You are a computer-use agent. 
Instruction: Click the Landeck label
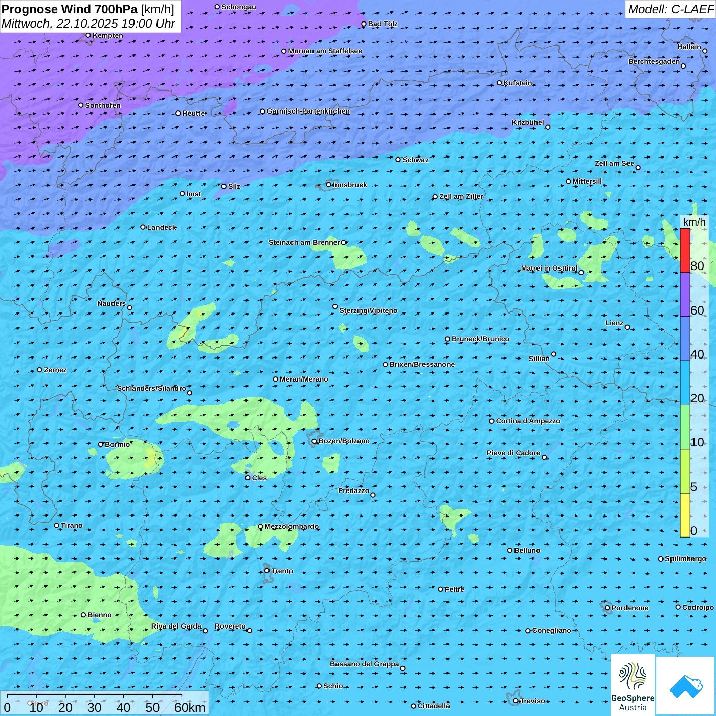click(x=162, y=227)
